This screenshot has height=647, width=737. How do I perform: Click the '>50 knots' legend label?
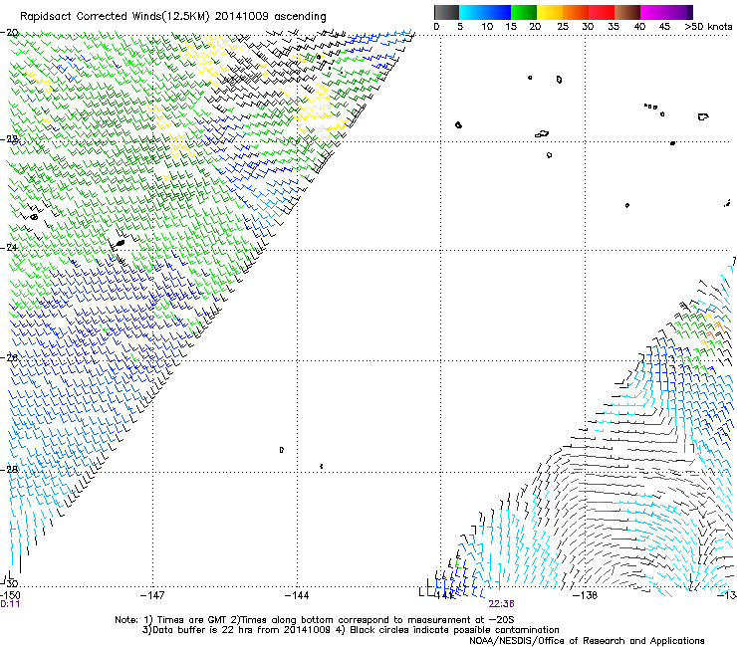click(708, 27)
